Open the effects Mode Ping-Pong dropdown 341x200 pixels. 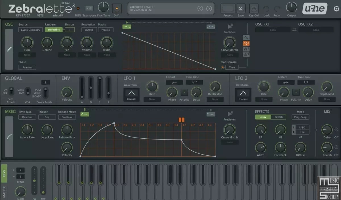(300, 117)
